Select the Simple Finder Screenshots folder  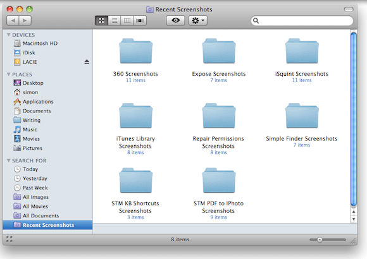click(302, 116)
